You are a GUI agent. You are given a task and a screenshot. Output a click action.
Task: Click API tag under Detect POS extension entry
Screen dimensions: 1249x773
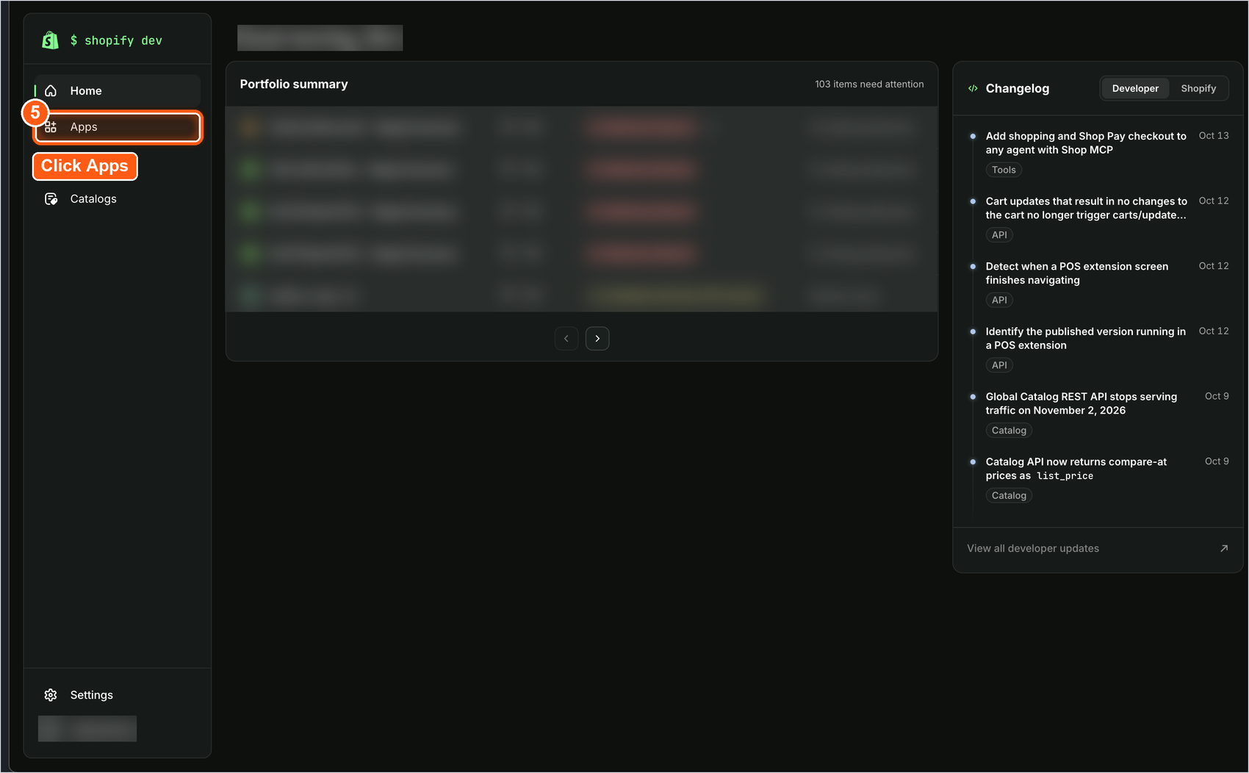999,300
